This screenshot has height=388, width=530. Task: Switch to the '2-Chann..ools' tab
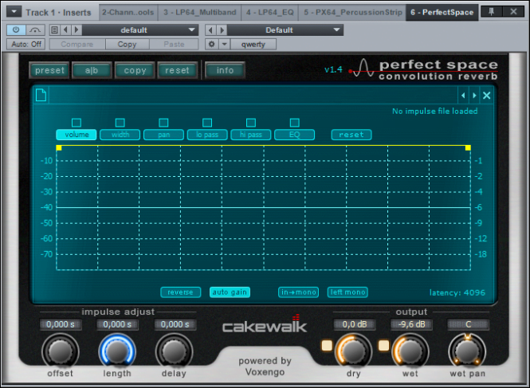click(x=128, y=13)
